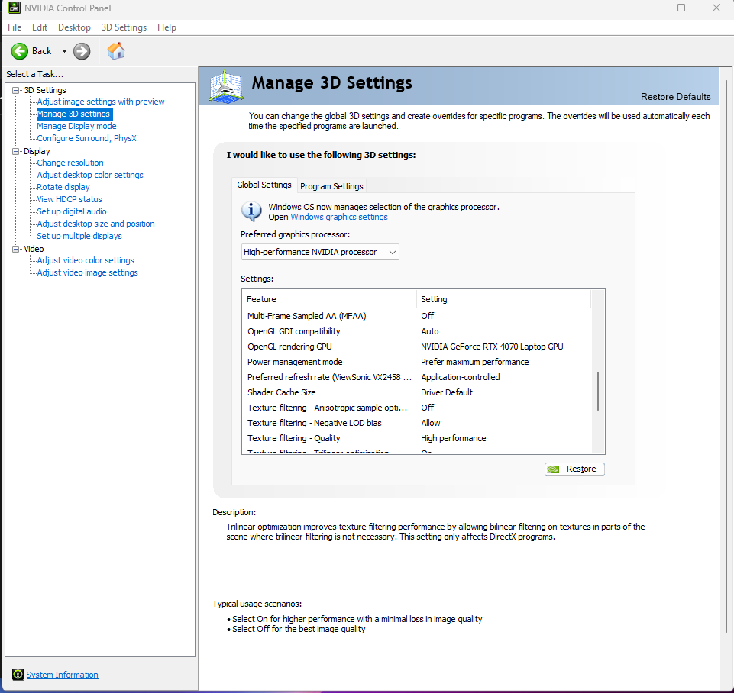Switch to the Program Settings tab
The height and width of the screenshot is (693, 734).
pos(331,186)
